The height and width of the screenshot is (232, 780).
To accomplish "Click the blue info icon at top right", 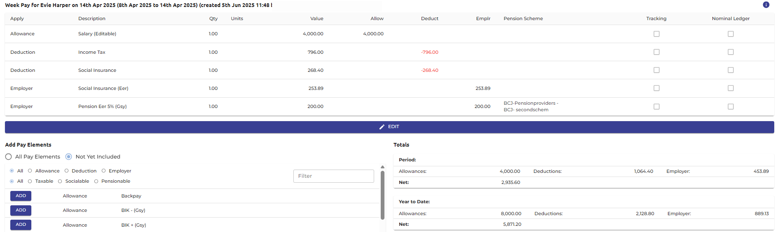I will click(x=766, y=5).
